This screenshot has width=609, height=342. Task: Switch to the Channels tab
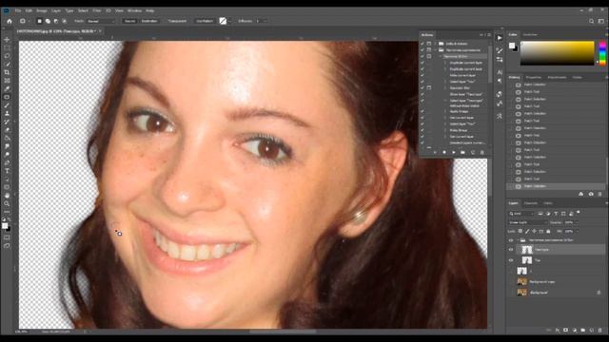(531, 203)
